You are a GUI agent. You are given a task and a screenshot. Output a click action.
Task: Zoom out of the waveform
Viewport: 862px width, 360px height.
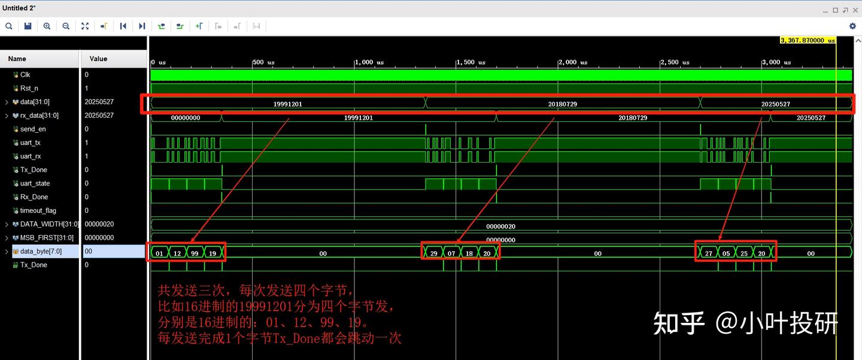click(66, 26)
